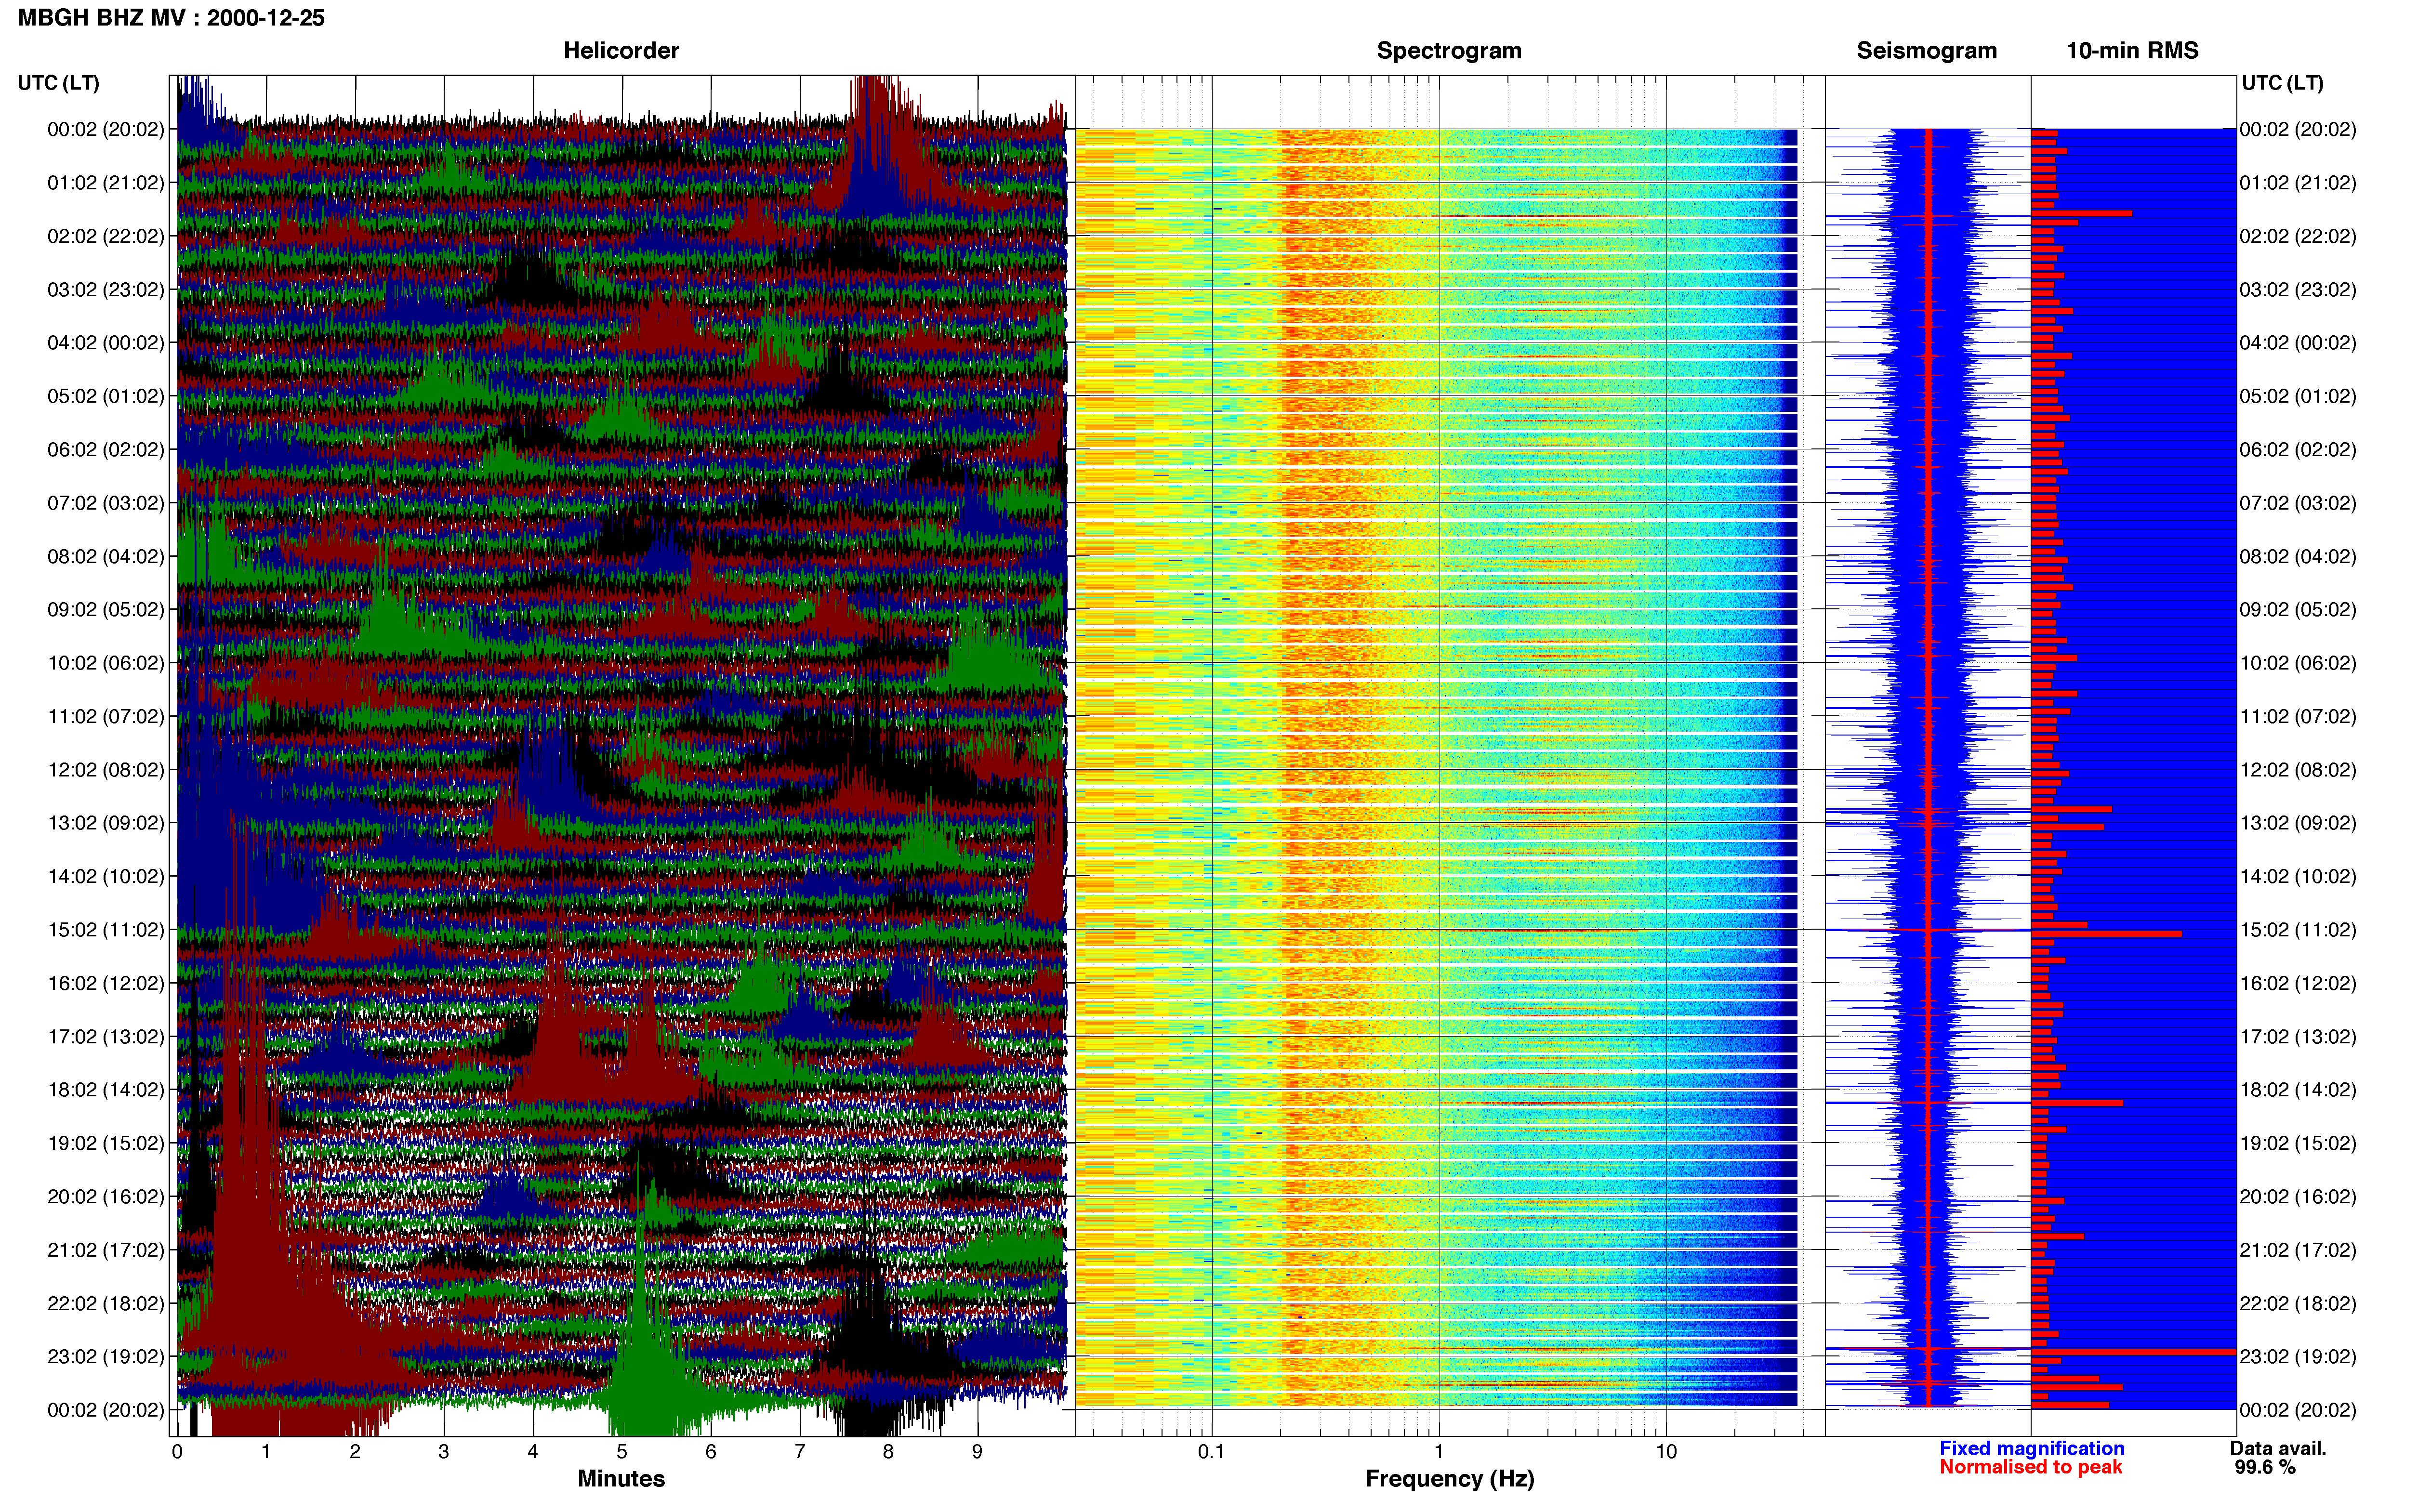
Task: Click right-axis time label '16:02 (12:02)'
Action: [x=2298, y=983]
